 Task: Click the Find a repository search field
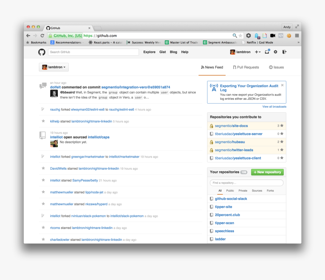pyautogui.click(x=246, y=182)
